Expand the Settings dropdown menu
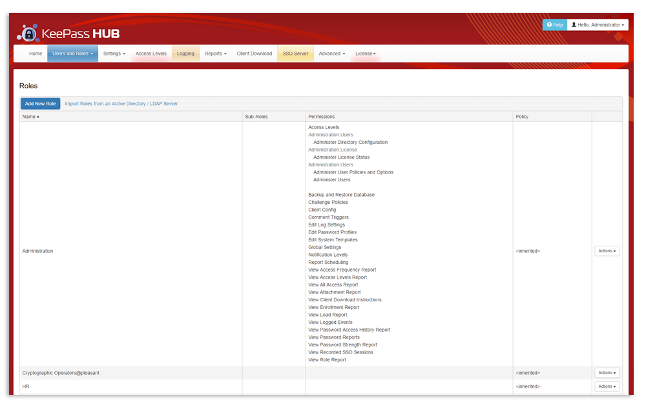Image resolution: width=646 pixels, height=409 pixels. 114,54
